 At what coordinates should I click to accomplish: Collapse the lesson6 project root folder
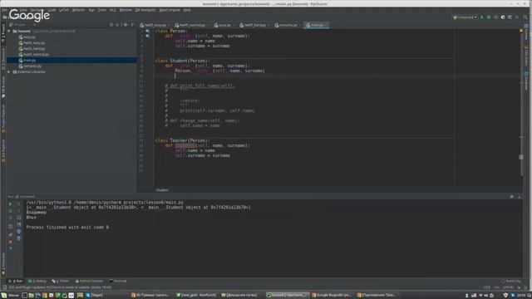click(x=9, y=32)
